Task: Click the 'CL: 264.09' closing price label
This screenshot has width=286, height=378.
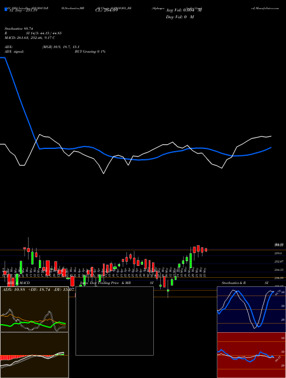Action: (x=106, y=10)
